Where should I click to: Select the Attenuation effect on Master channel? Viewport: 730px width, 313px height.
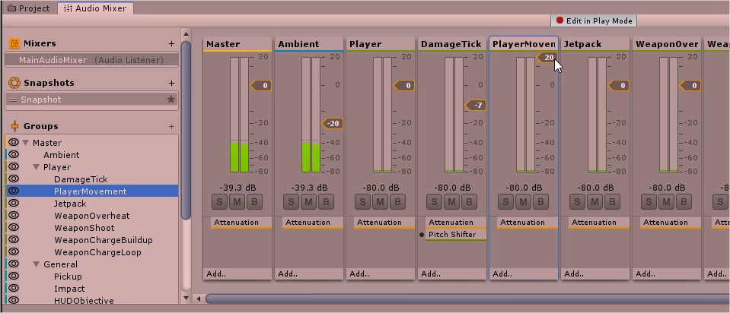pyautogui.click(x=241, y=223)
